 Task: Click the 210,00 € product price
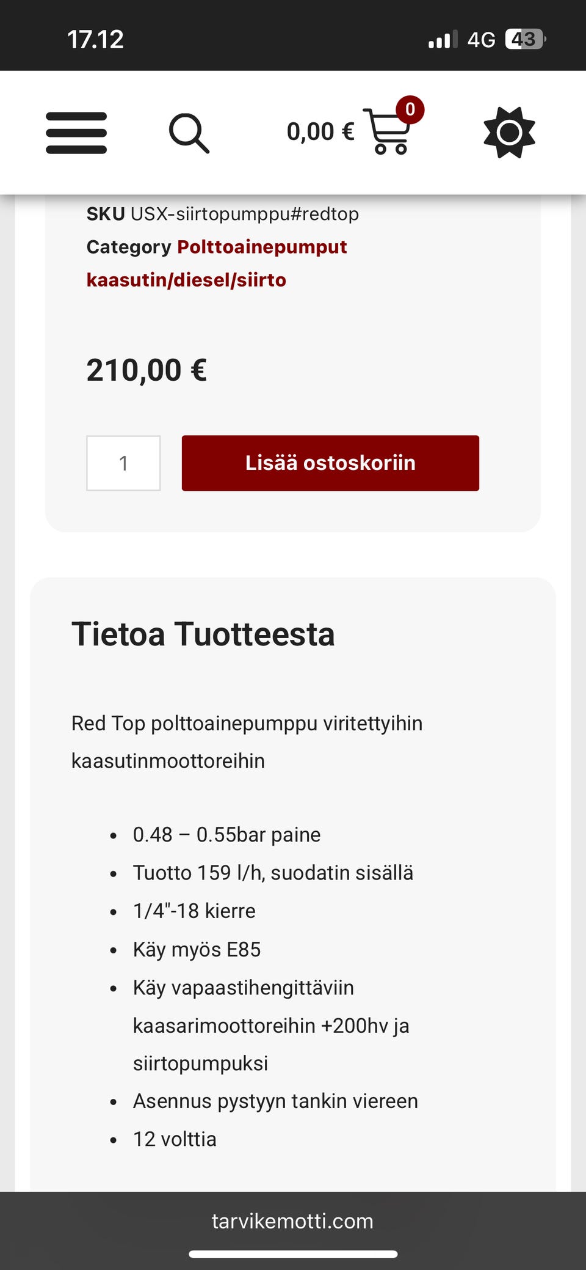[x=146, y=370]
